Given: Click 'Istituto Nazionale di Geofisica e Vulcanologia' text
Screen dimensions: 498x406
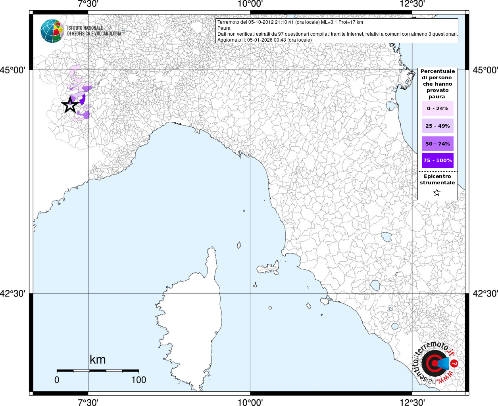Looking at the screenshot, I should 94,31.
